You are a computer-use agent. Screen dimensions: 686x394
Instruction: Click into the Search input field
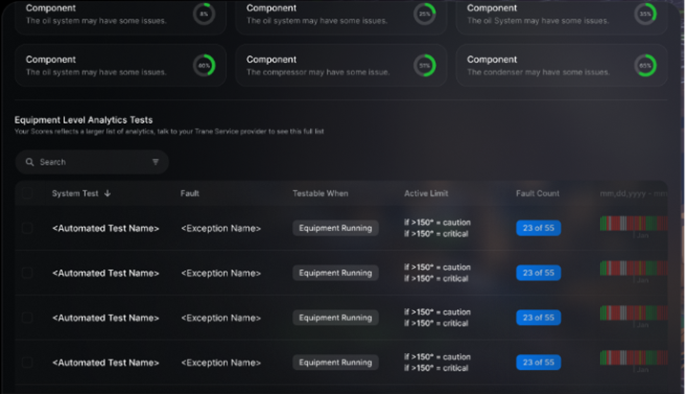(x=93, y=162)
